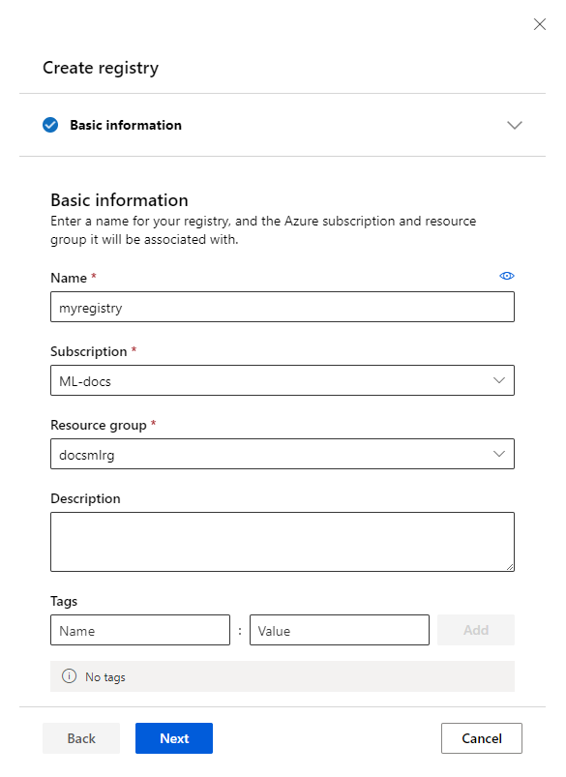The width and height of the screenshot is (566, 777).
Task: Open the Resource group dropdown showing docsmlrg
Action: (283, 454)
